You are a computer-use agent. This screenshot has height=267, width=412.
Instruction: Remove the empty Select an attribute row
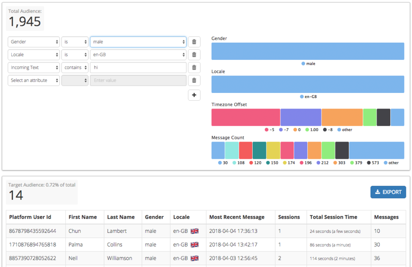[x=194, y=80]
